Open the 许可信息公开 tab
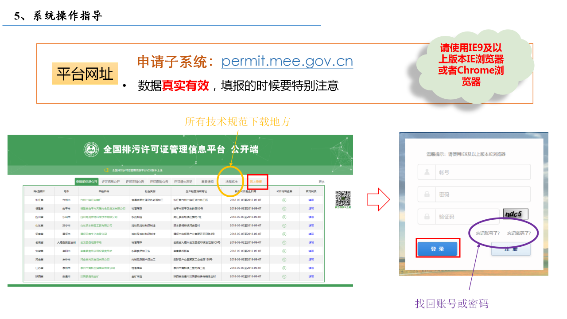 point(111,182)
